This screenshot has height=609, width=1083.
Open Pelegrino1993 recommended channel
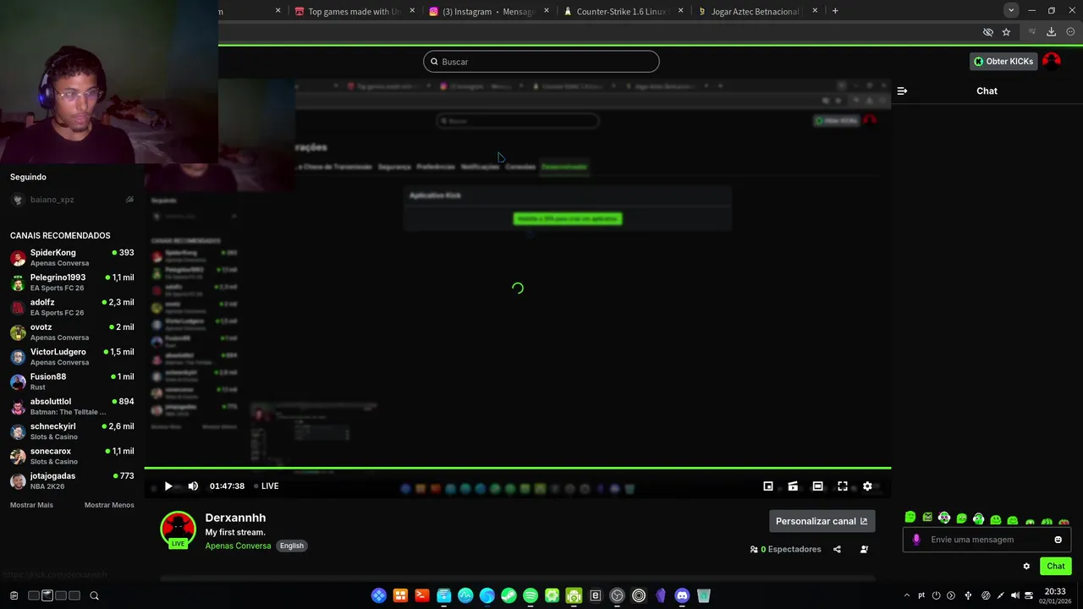pos(72,283)
